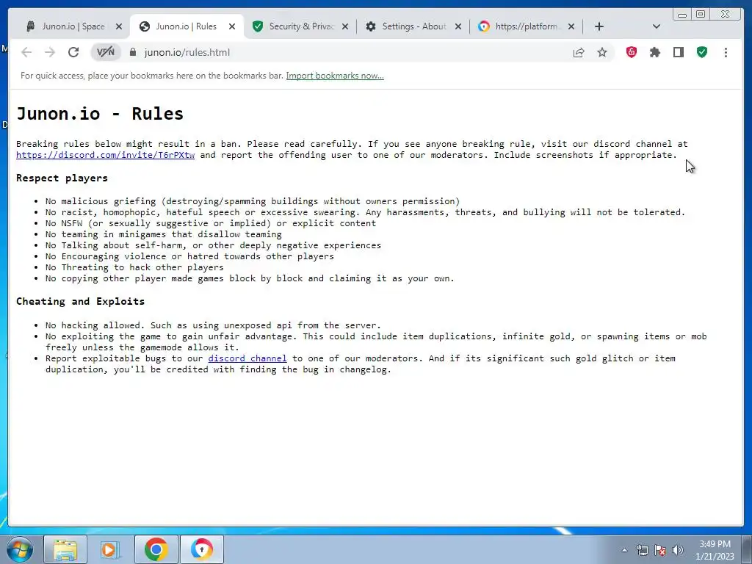The width and height of the screenshot is (752, 564).
Task: Click Import bookmarks now link
Action: (x=335, y=76)
